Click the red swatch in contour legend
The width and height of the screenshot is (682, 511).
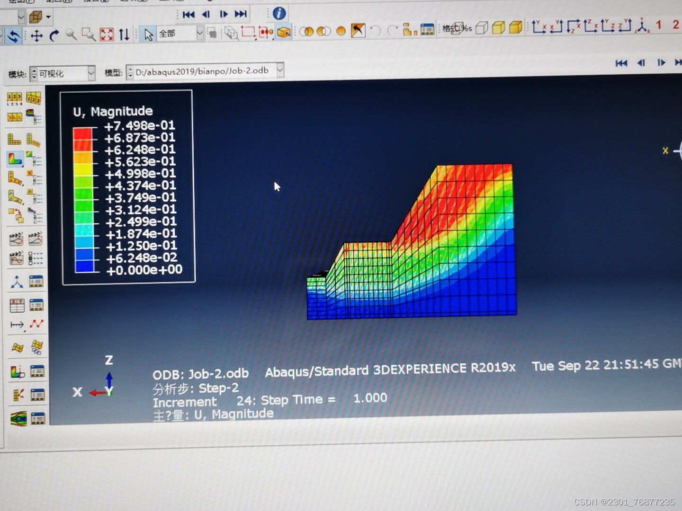82,133
